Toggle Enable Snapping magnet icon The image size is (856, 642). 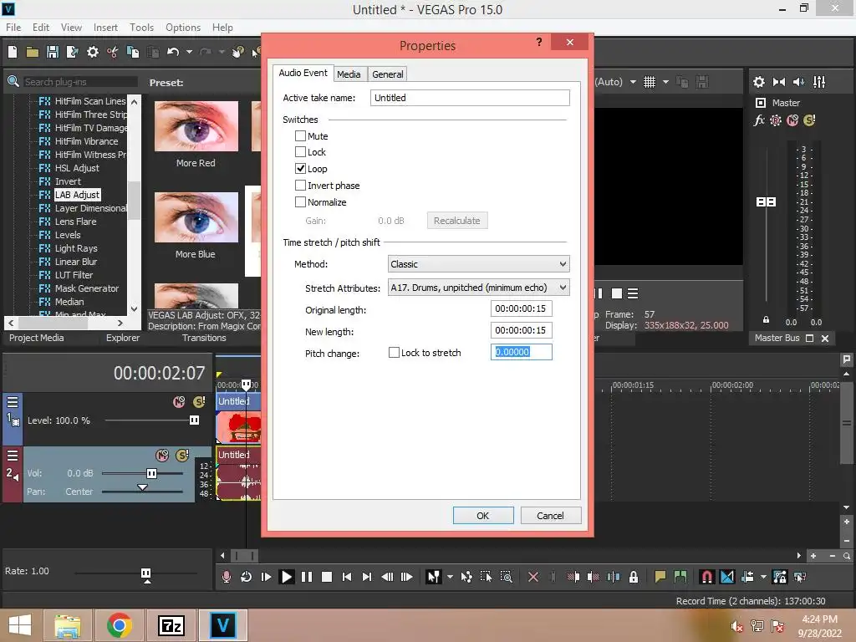pyautogui.click(x=707, y=577)
